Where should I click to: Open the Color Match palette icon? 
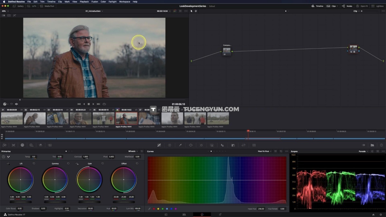tap(14, 145)
